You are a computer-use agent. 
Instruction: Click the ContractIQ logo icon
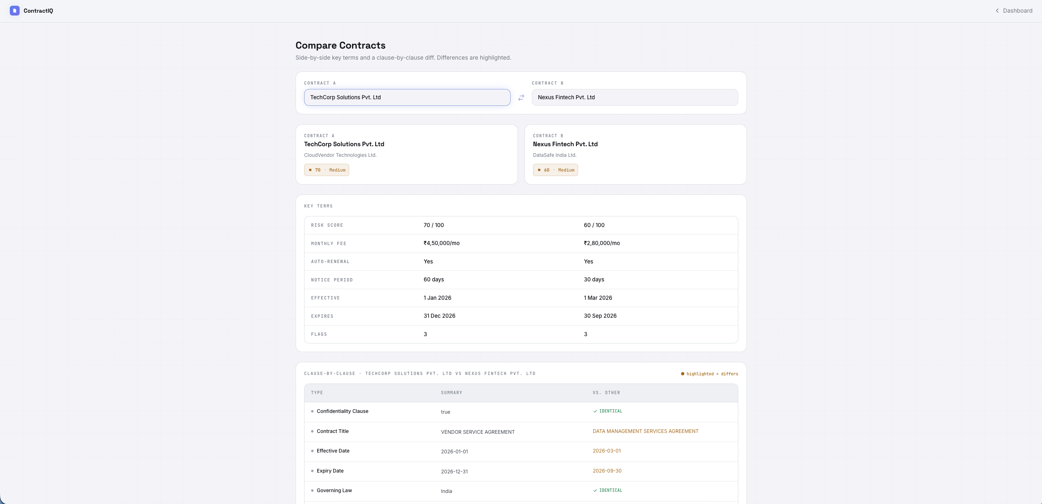[x=15, y=11]
